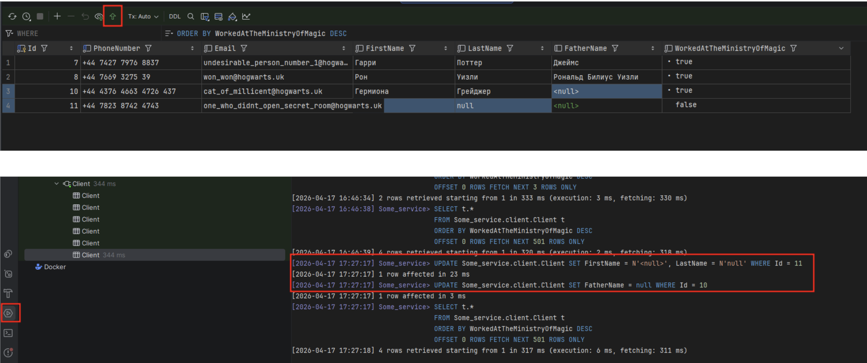Open the table view options icon
Screen dimensions: 867x363
coord(218,16)
